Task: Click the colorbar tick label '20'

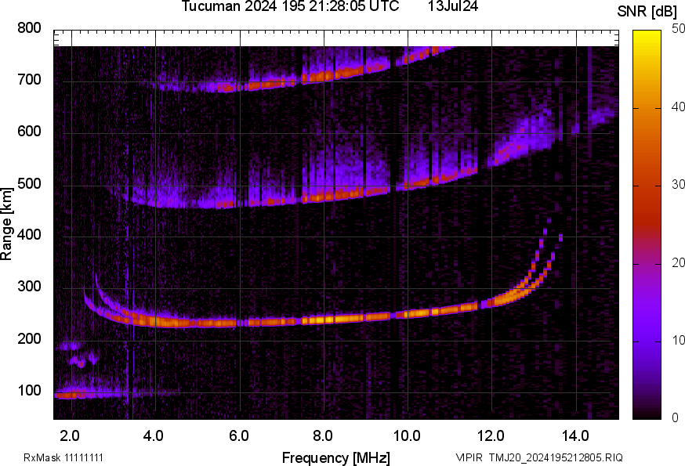Action: pos(678,262)
